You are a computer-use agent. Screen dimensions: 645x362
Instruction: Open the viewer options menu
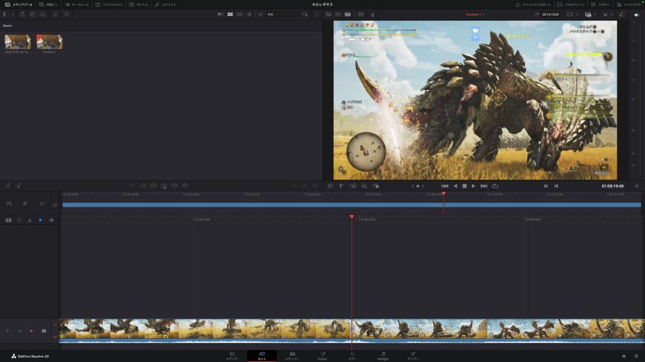pos(636,186)
